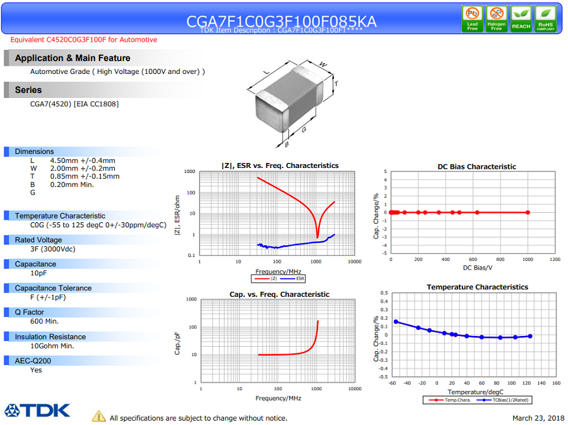This screenshot has width=568, height=425.
Task: Select the Dimensions section heading
Action: click(x=34, y=152)
